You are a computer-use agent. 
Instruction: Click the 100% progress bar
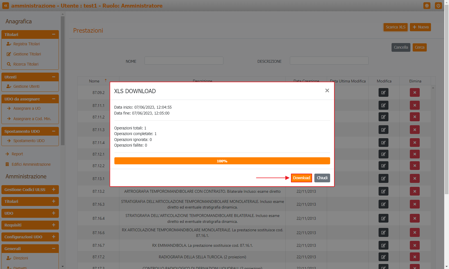point(222,161)
